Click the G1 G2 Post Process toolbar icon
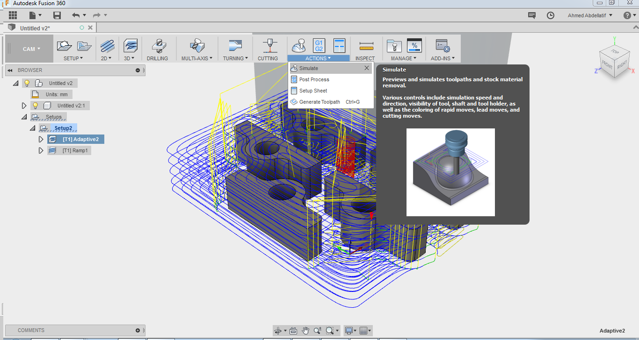Viewport: 639px width, 340px height. pos(319,46)
